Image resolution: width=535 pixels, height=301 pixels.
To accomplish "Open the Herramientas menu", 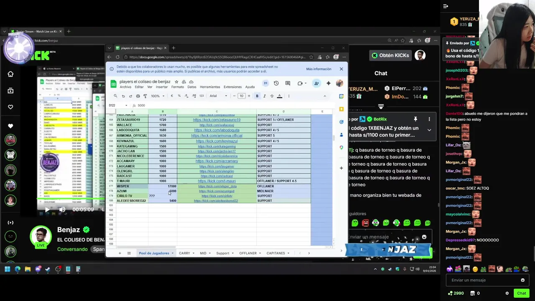I will tap(210, 87).
